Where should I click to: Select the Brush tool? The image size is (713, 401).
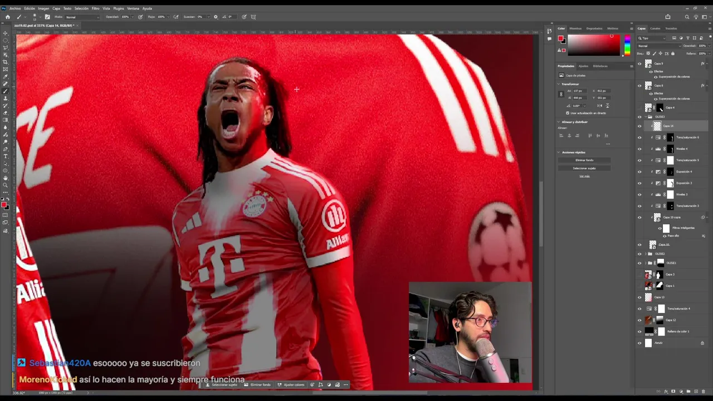[6, 91]
